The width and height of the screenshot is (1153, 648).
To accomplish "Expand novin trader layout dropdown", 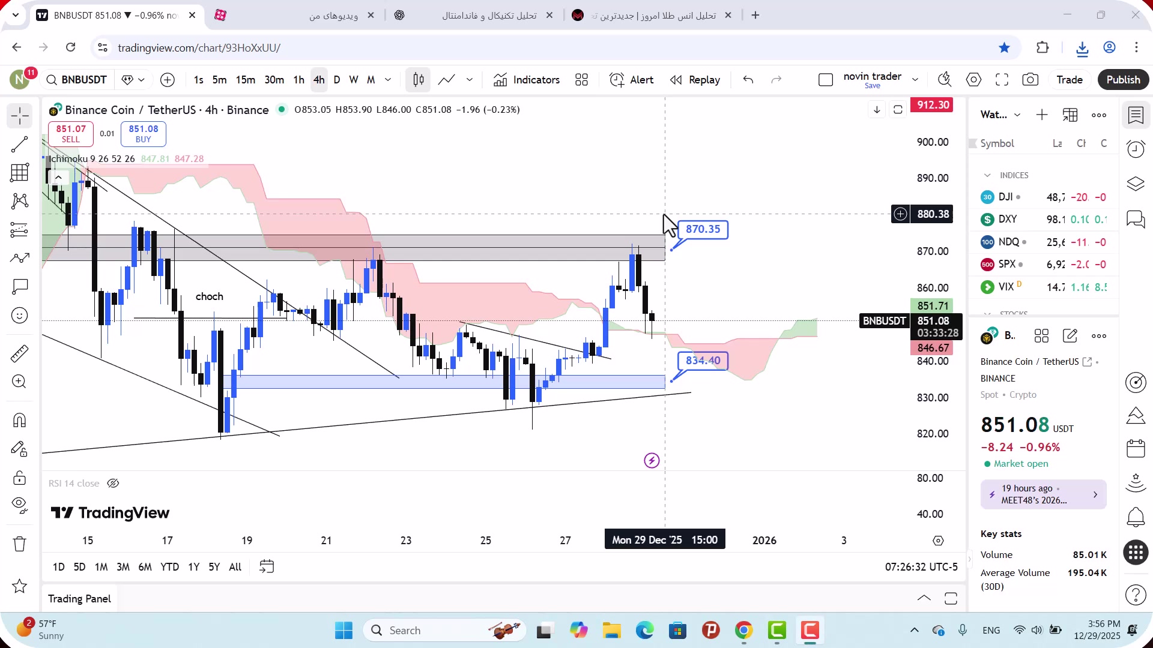I will click(915, 80).
